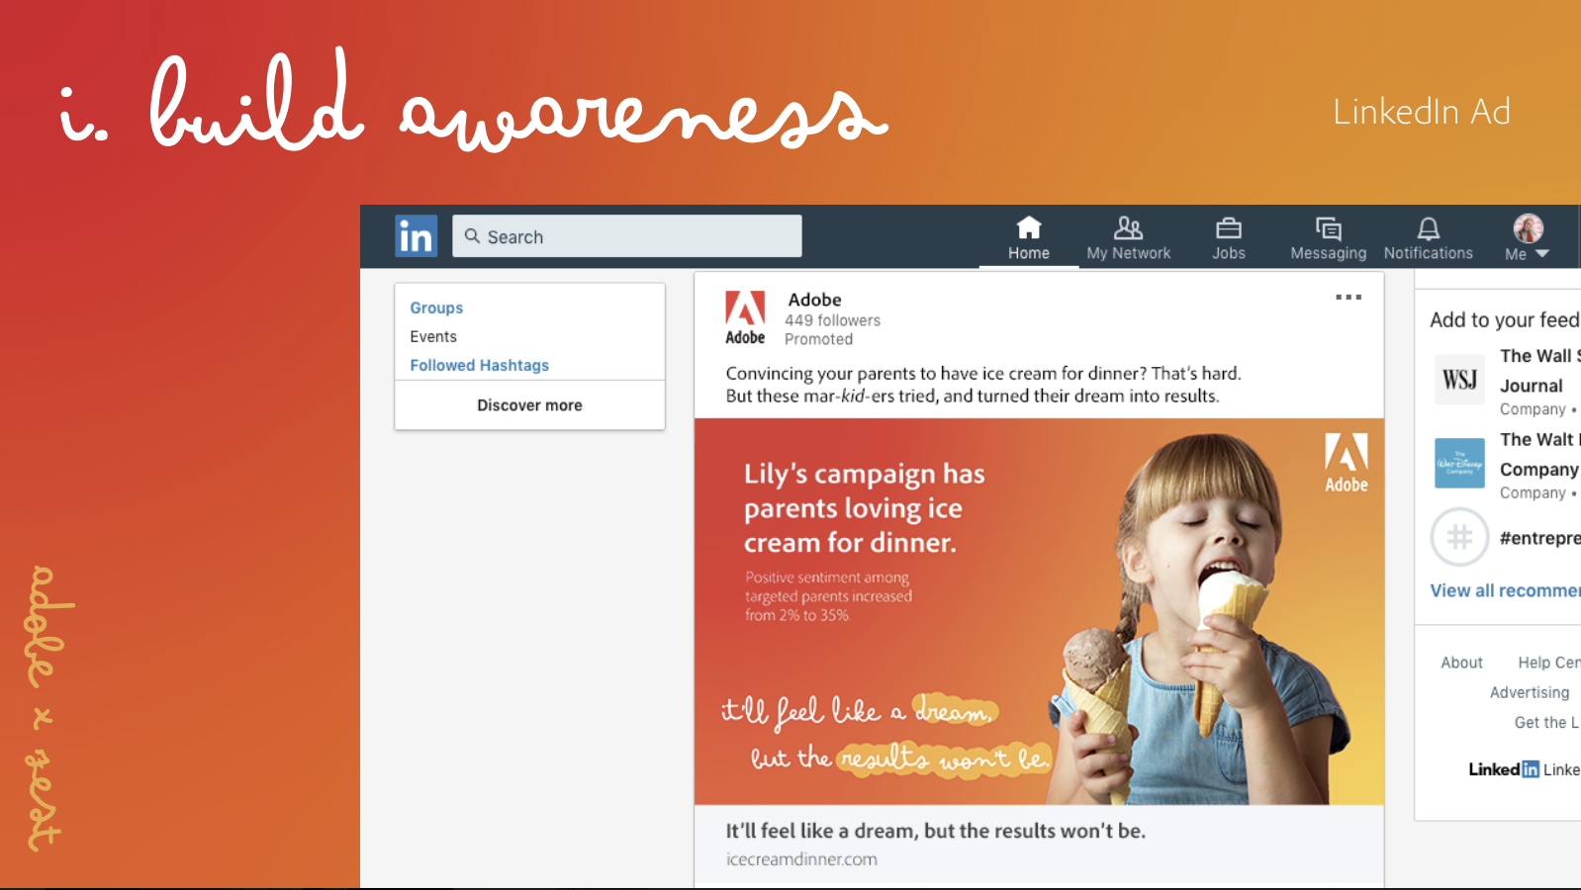Open View all recommendations link
This screenshot has height=890, width=1581.
point(1505,590)
